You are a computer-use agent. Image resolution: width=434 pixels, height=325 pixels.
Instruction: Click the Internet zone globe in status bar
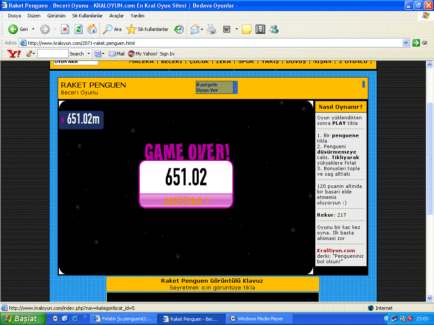coord(370,308)
